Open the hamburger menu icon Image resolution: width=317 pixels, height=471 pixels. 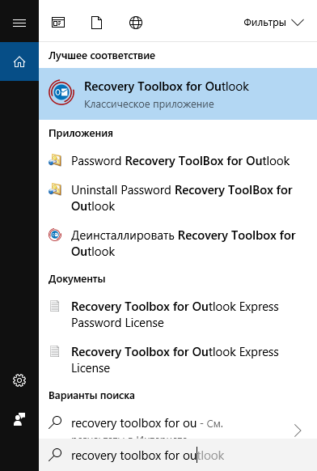pos(19,23)
